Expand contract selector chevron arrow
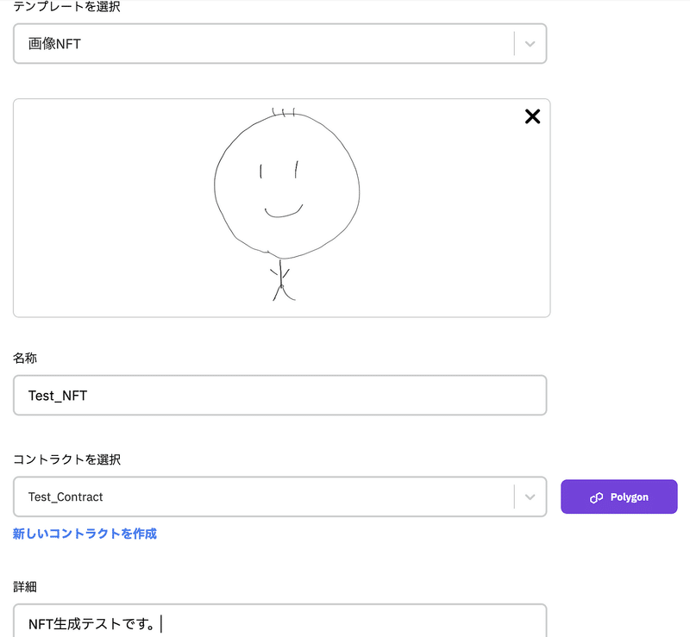This screenshot has width=690, height=637. click(x=530, y=496)
